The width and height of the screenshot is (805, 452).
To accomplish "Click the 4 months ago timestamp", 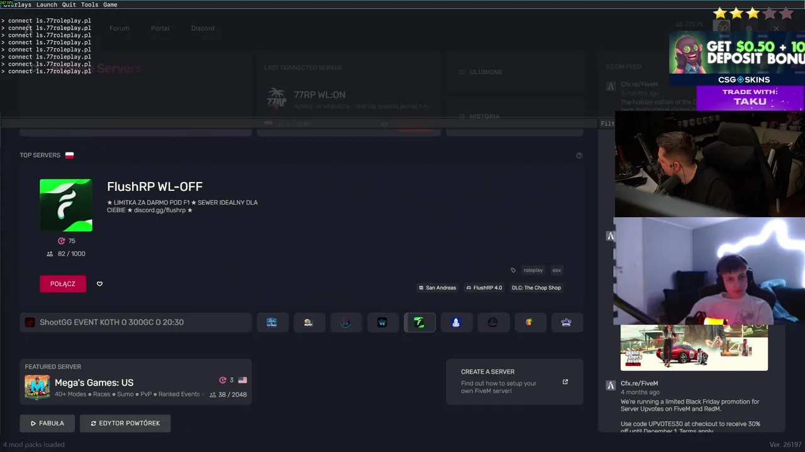I will (640, 392).
